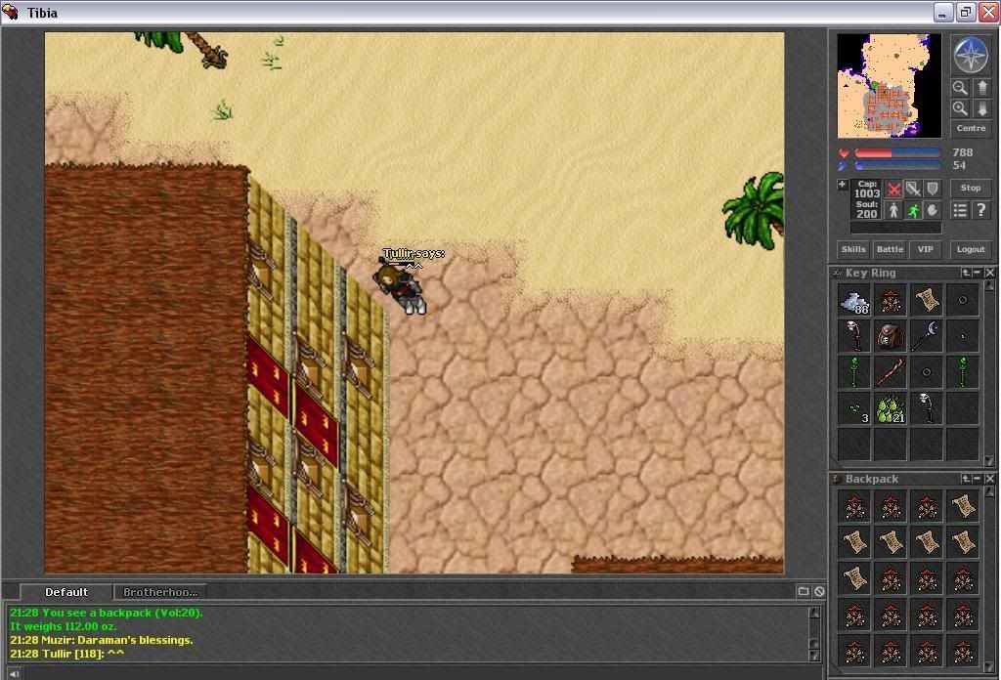The height and width of the screenshot is (680, 1001).
Task: Close the Backpack container
Action: coord(989,479)
